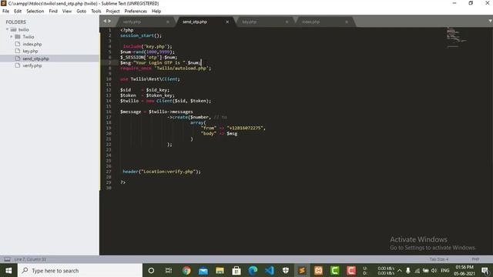This screenshot has height=277, width=493.
Task: Go to next tab using right arrow
Action: tap(109, 21)
